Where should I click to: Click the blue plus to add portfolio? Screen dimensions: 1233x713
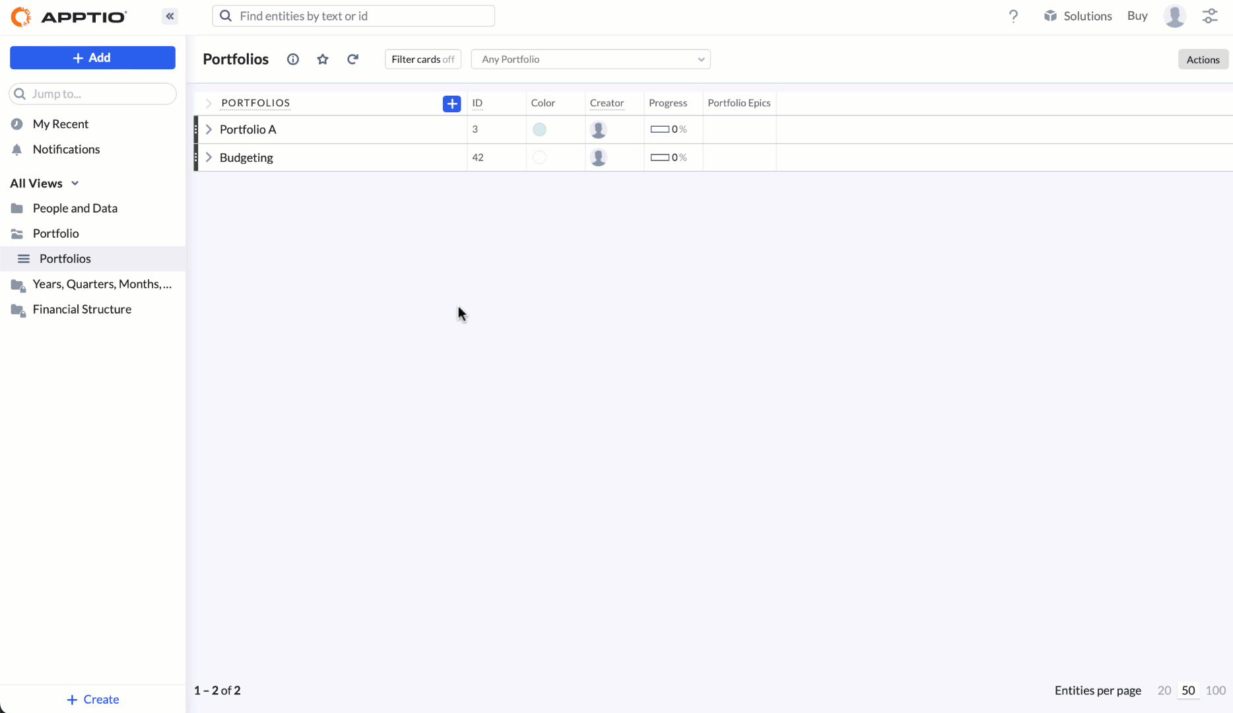click(451, 104)
